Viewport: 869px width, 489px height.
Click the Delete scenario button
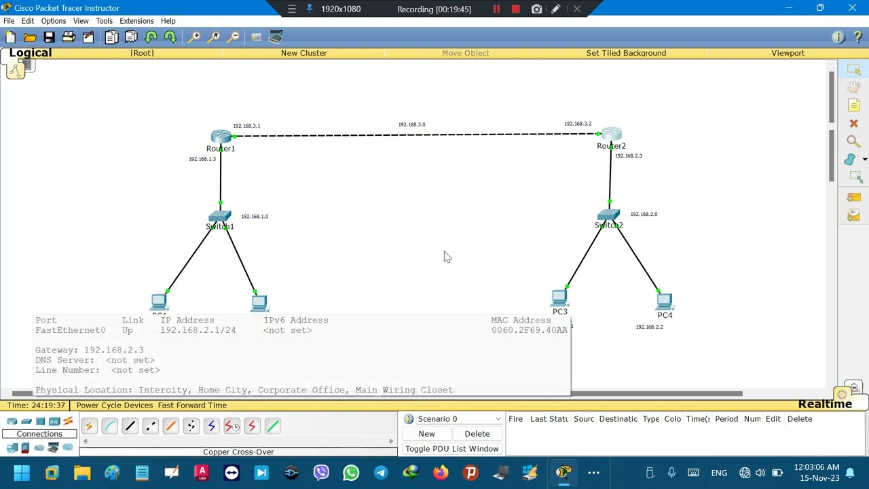click(477, 434)
